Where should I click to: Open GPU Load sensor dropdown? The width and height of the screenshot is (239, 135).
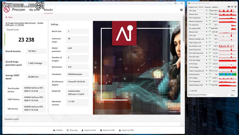(207, 35)
